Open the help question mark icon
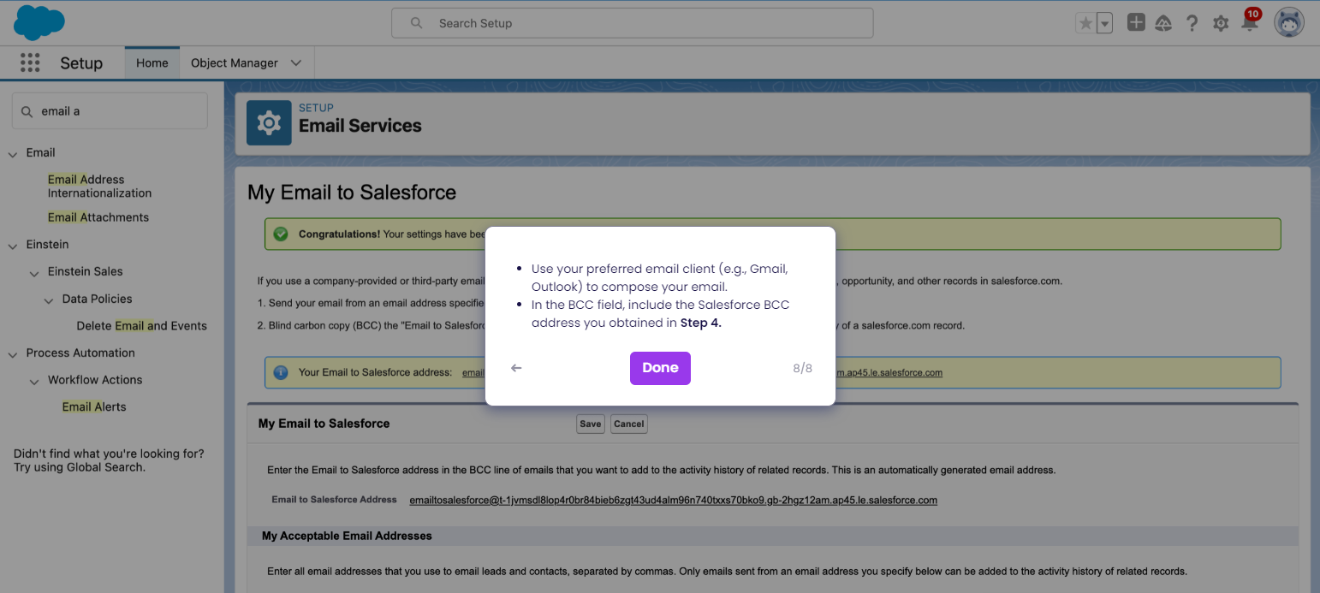1320x593 pixels. point(1192,23)
